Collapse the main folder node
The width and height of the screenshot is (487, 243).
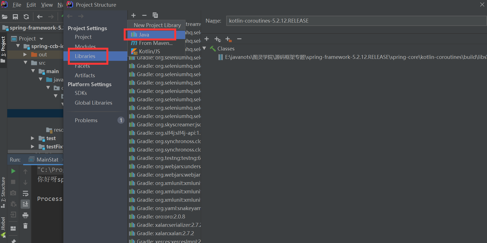(x=33, y=71)
